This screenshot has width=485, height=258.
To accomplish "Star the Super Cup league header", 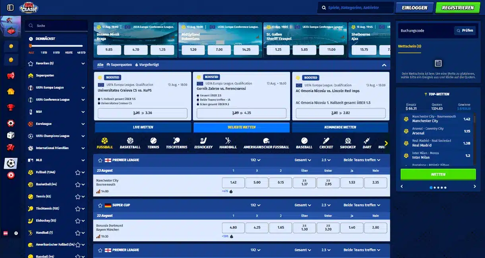I will pos(100,205).
